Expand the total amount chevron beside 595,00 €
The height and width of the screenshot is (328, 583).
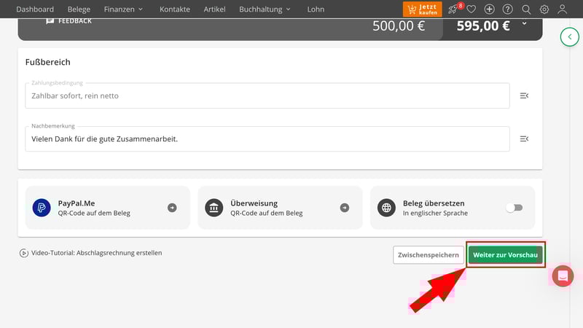[x=524, y=24]
